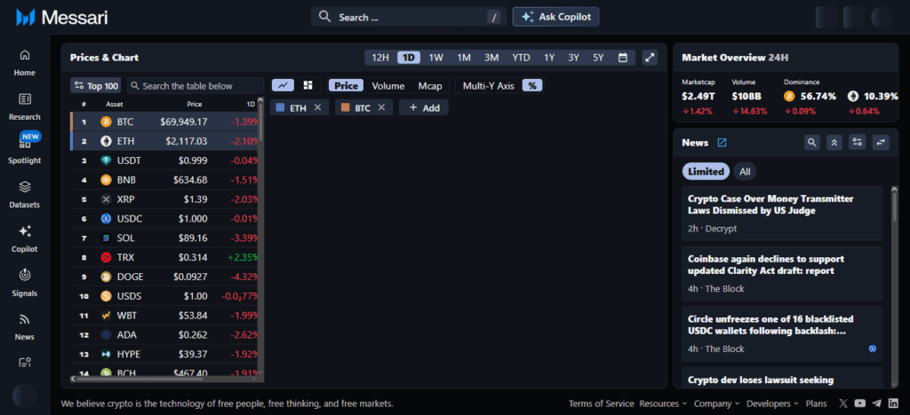Toggle percent scale button
The image size is (910, 415).
click(x=531, y=86)
